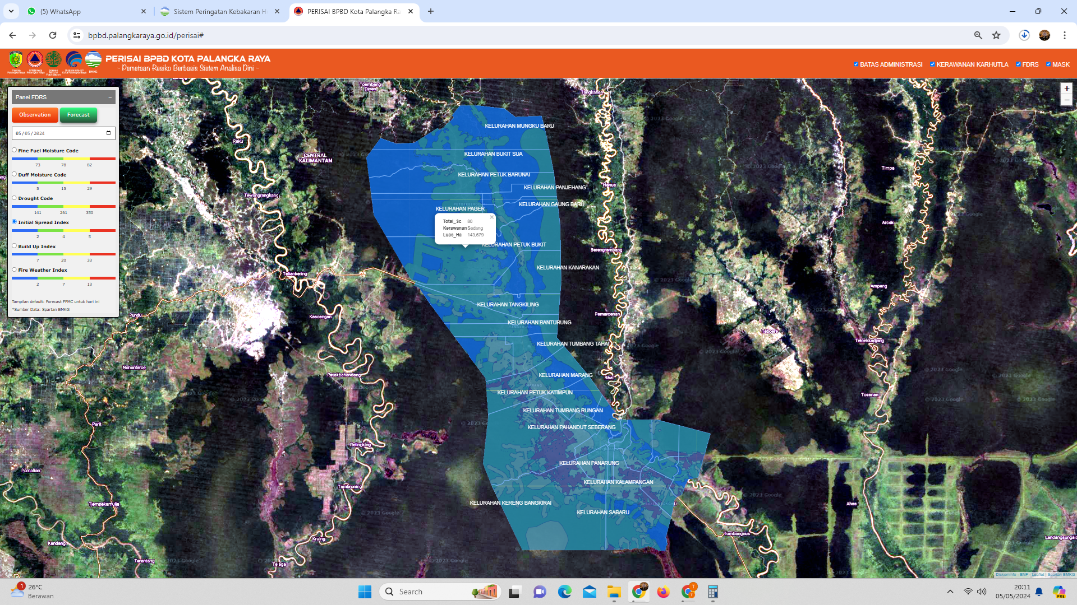Viewport: 1077px width, 605px height.
Task: Click the KELURAHAN MUNGKU BARU map label
Action: coord(519,126)
